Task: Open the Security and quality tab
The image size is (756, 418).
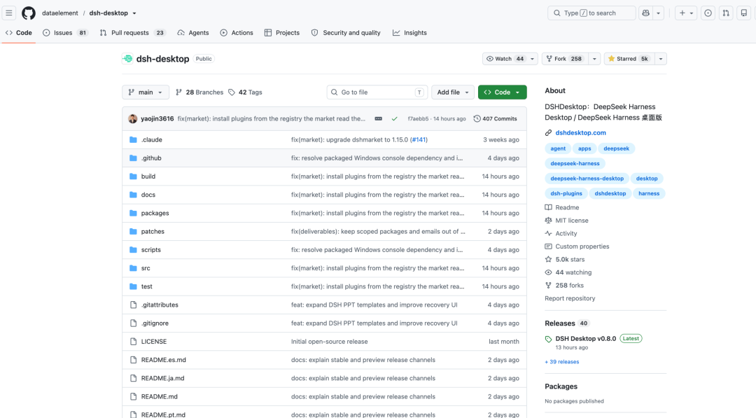Action: pyautogui.click(x=346, y=33)
